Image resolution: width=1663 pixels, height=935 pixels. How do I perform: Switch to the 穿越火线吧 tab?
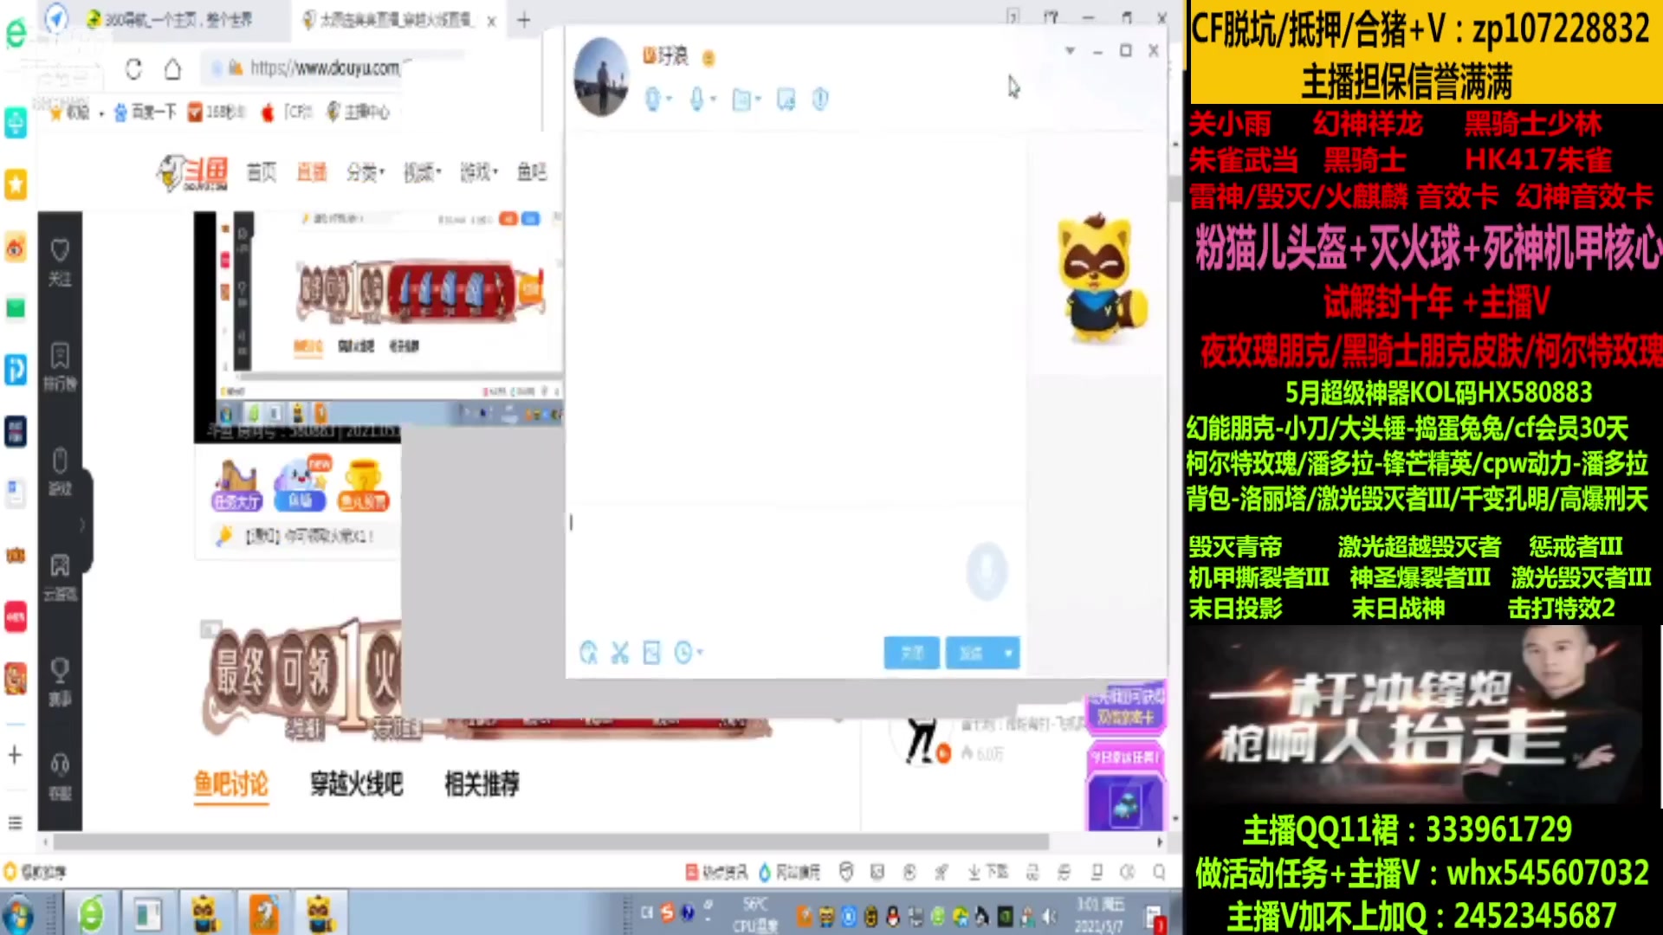[357, 784]
